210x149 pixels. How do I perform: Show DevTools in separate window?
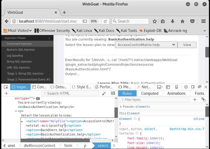click(x=200, y=87)
